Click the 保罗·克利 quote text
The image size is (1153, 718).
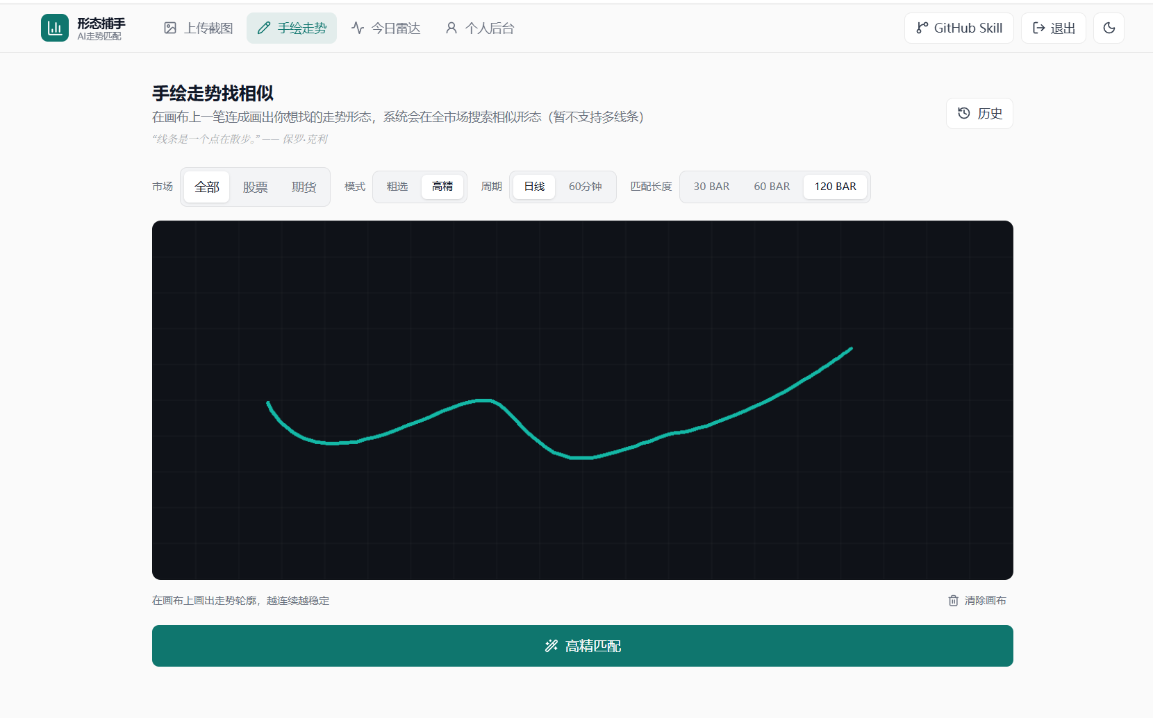click(x=240, y=139)
